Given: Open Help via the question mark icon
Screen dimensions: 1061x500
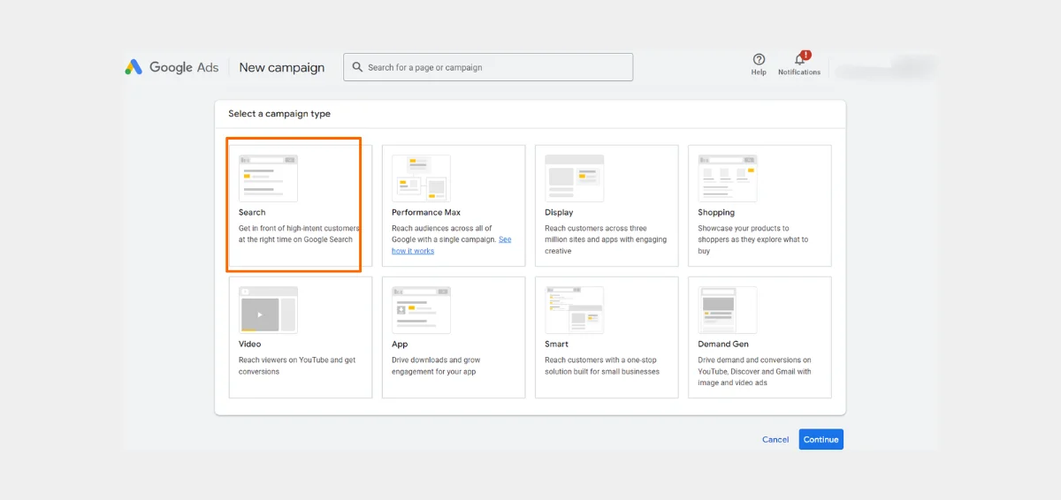Looking at the screenshot, I should pos(759,59).
